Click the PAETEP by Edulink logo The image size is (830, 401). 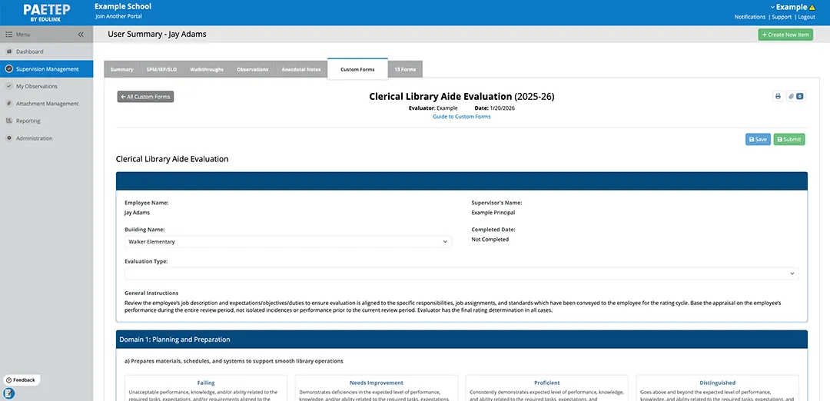coord(47,12)
